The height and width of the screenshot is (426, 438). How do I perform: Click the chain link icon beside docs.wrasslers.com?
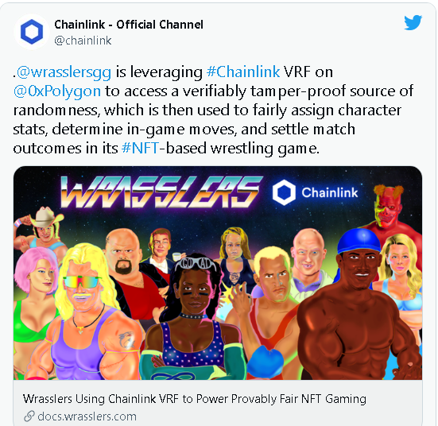[29, 416]
